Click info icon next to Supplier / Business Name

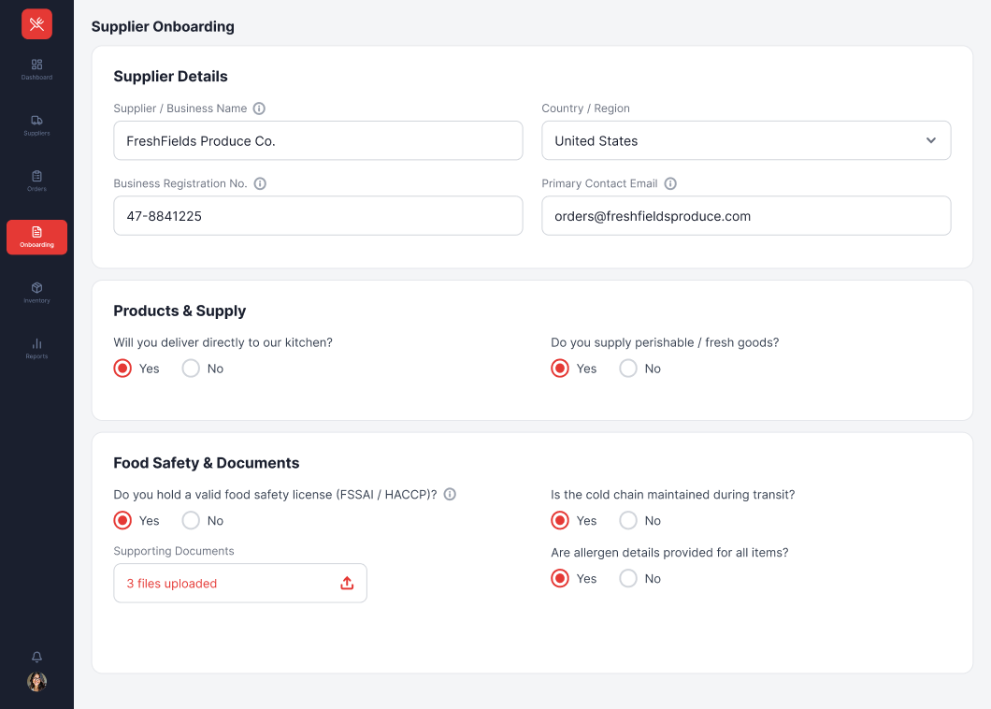(259, 109)
